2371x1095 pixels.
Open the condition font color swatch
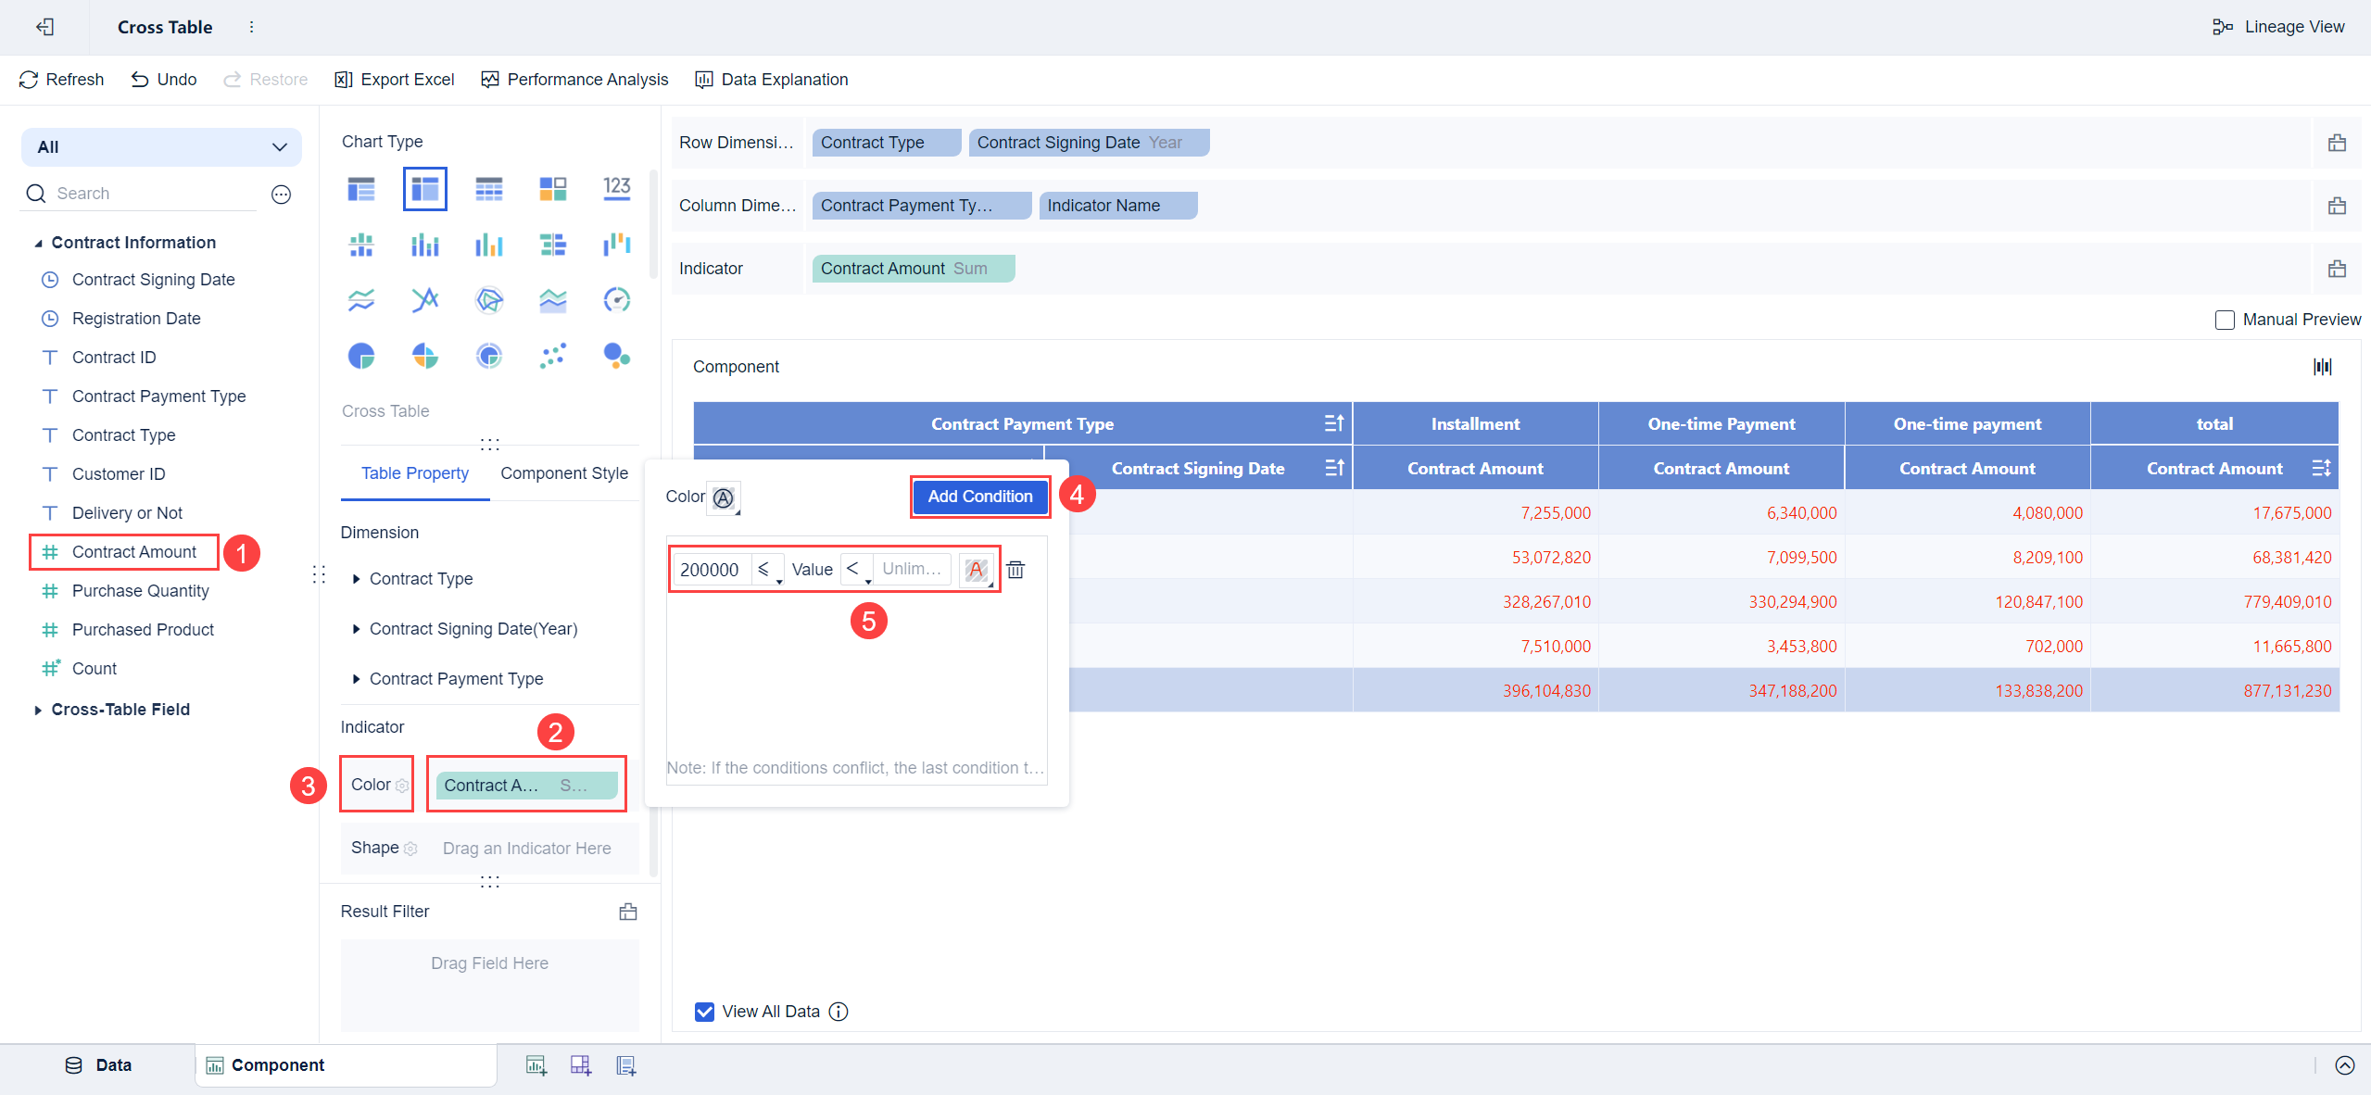click(976, 570)
